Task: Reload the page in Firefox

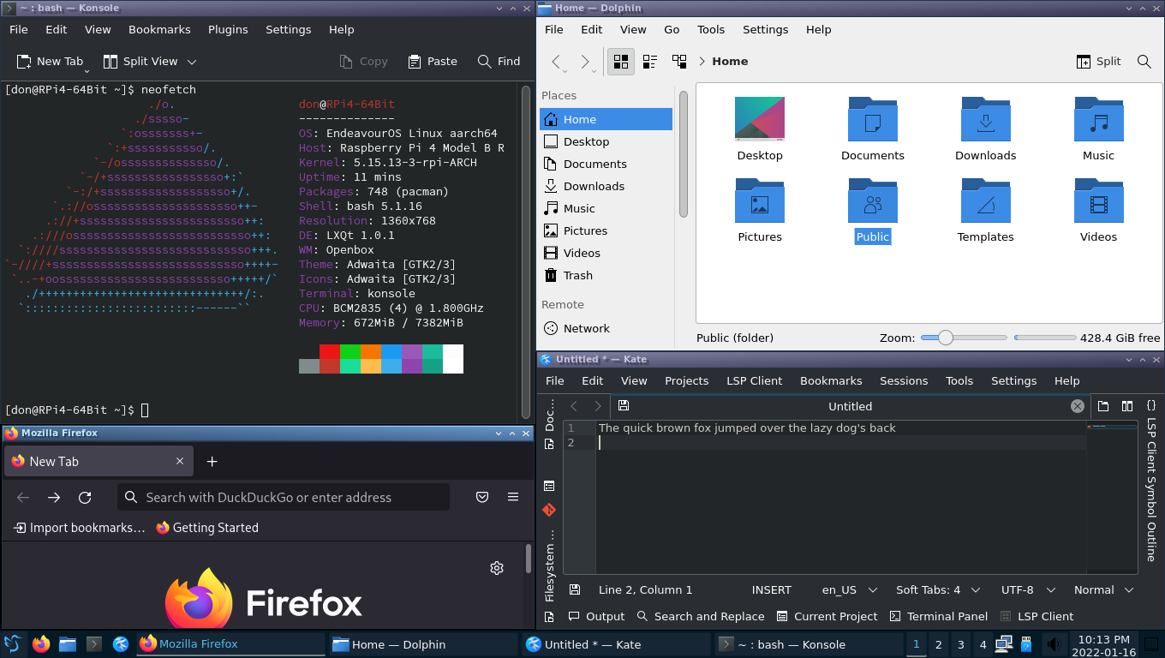Action: 85,497
